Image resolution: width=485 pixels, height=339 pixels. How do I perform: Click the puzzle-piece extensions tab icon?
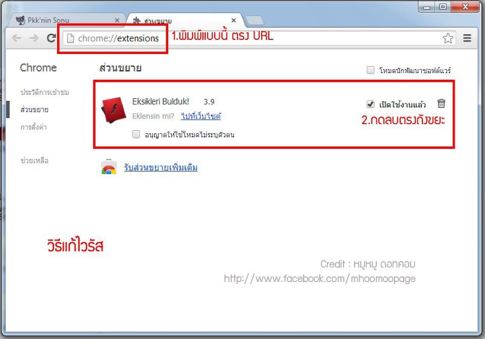point(137,21)
